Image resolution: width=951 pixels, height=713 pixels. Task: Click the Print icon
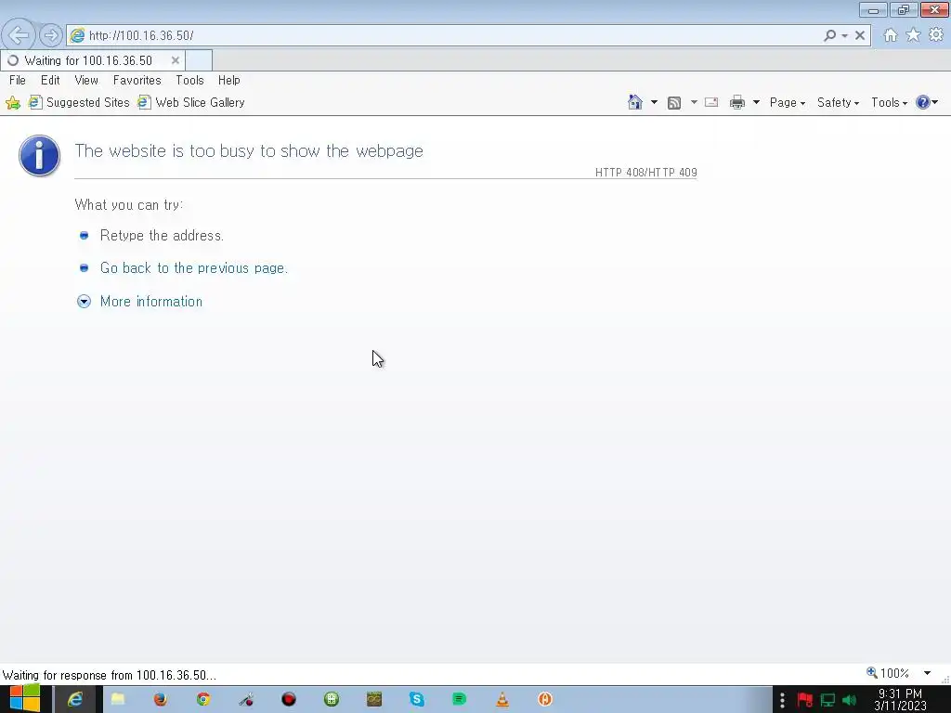pyautogui.click(x=736, y=102)
